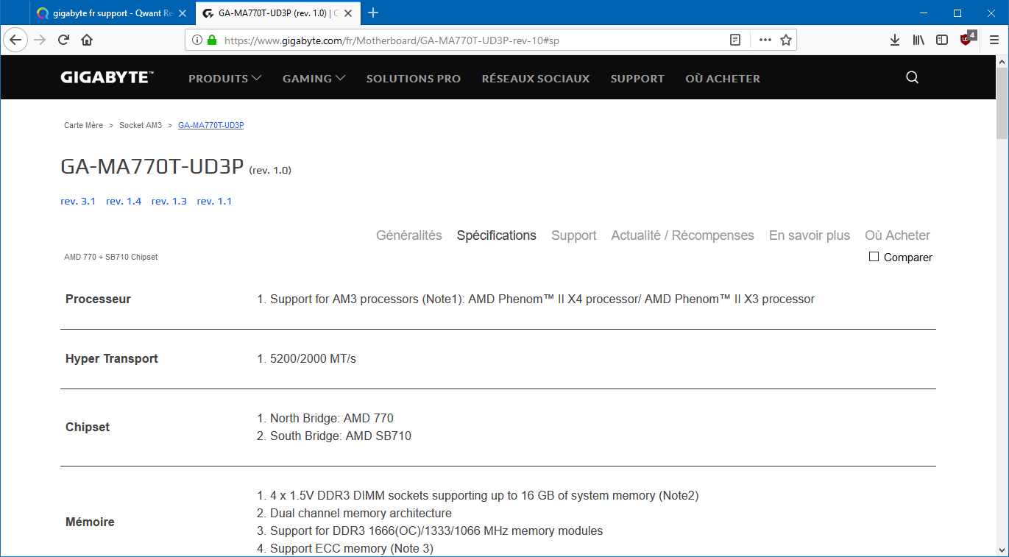Click the scrollbar up arrow

pyautogui.click(x=1002, y=61)
